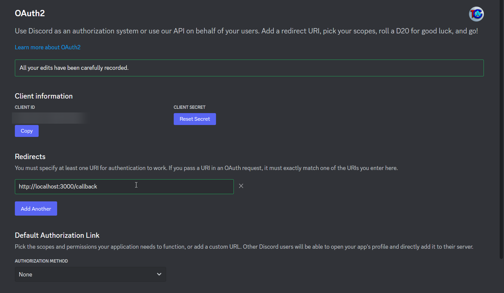
Task: Click the Redirects section heading
Action: click(30, 157)
